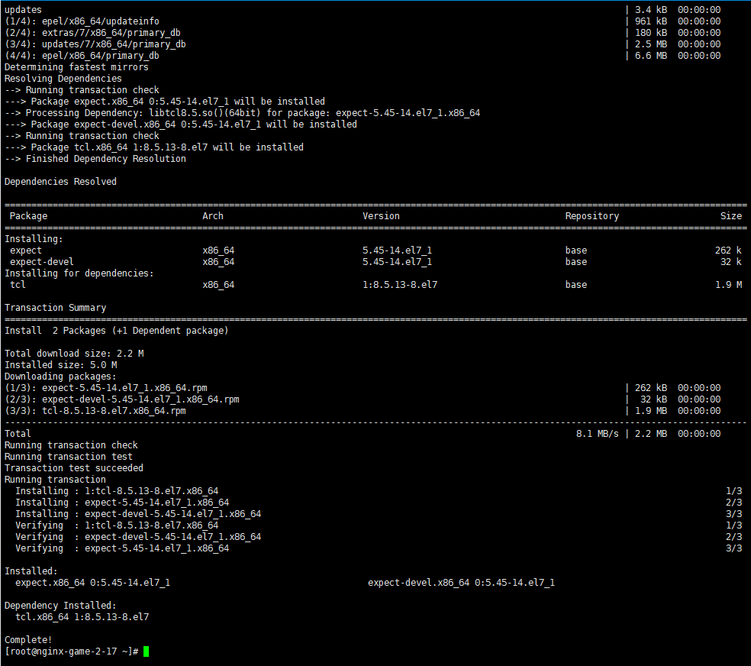Click the 'Verifying : expect-devel-5.45-14.el7_1.x86_64' line
The height and width of the screenshot is (666, 751).
[x=138, y=537]
